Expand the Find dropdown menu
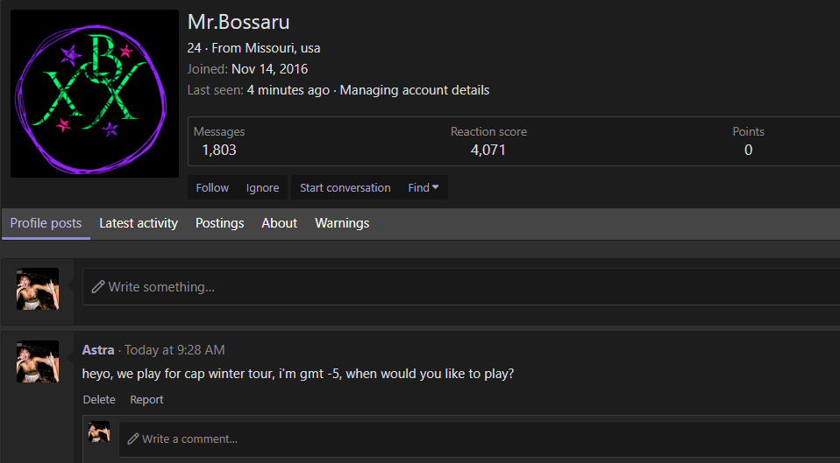This screenshot has height=463, width=840. [424, 187]
